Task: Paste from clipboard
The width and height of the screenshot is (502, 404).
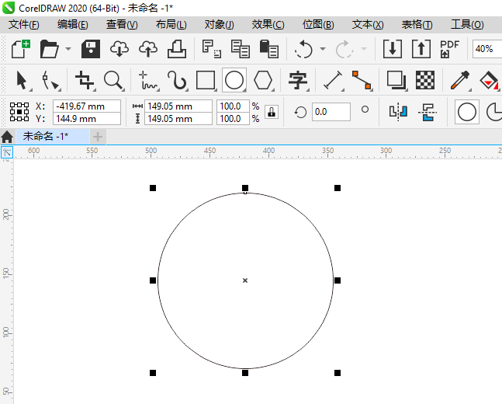Action: point(269,49)
